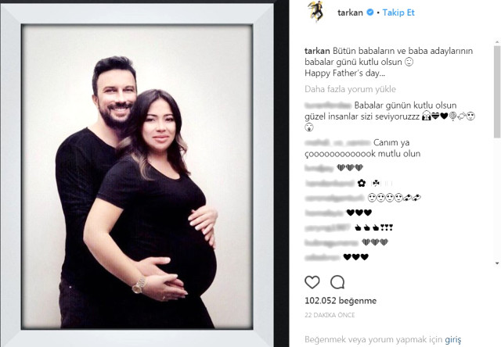501x347 pixels.
Task: Click tarkan username in the caption
Action: (x=317, y=51)
